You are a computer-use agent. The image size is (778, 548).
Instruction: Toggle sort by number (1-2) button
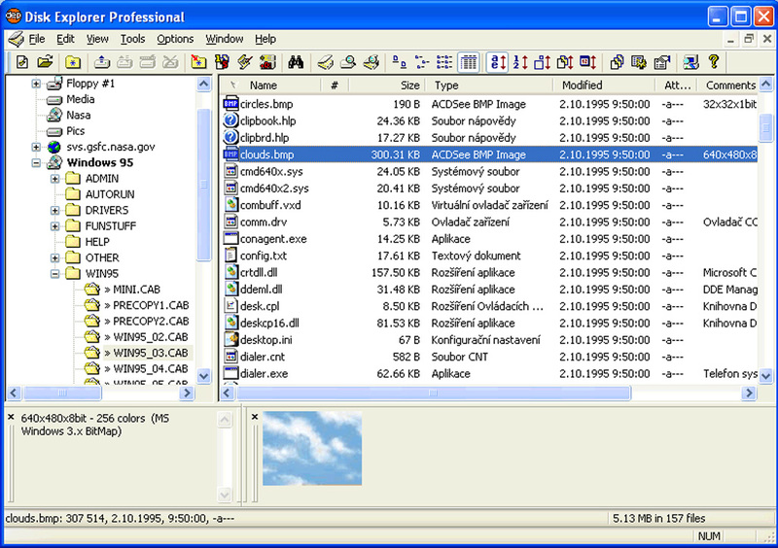click(520, 62)
